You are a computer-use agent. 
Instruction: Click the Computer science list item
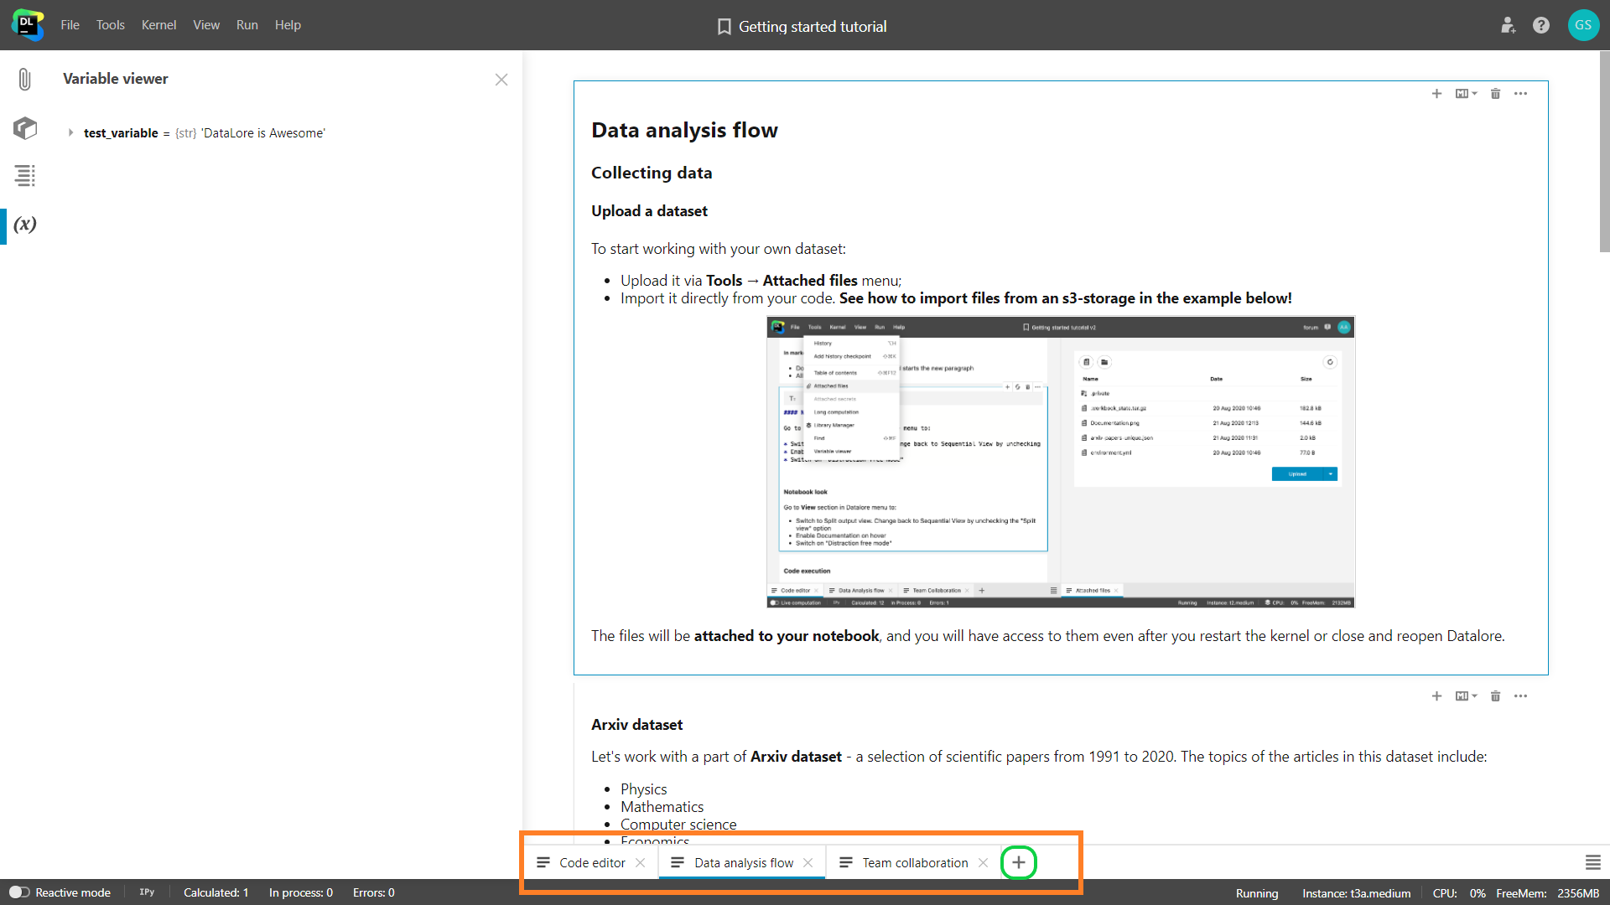click(678, 825)
